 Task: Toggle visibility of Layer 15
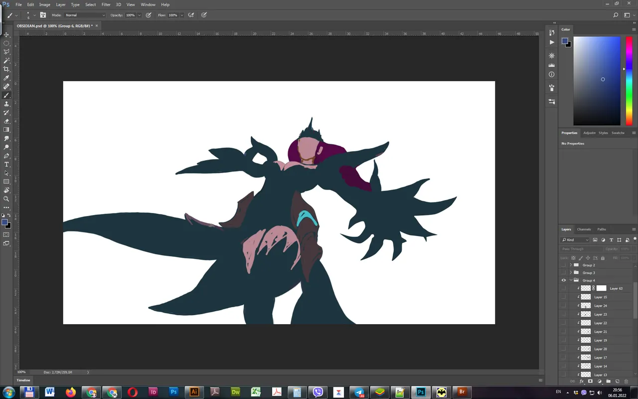564,297
